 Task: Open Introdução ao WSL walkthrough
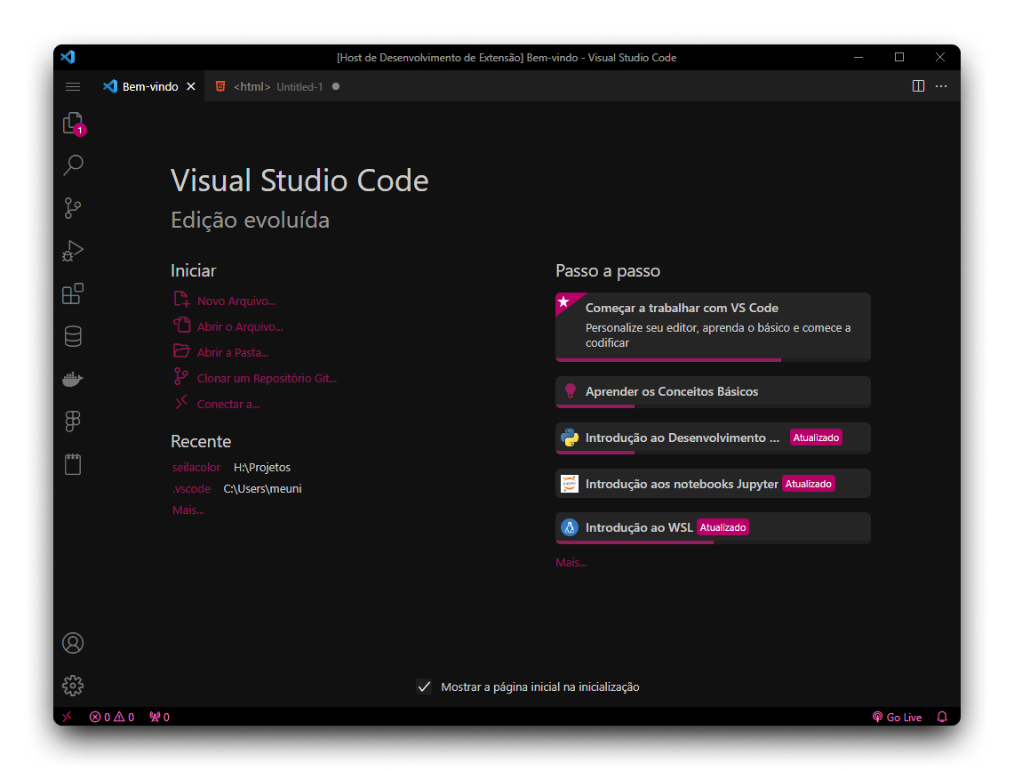click(713, 527)
